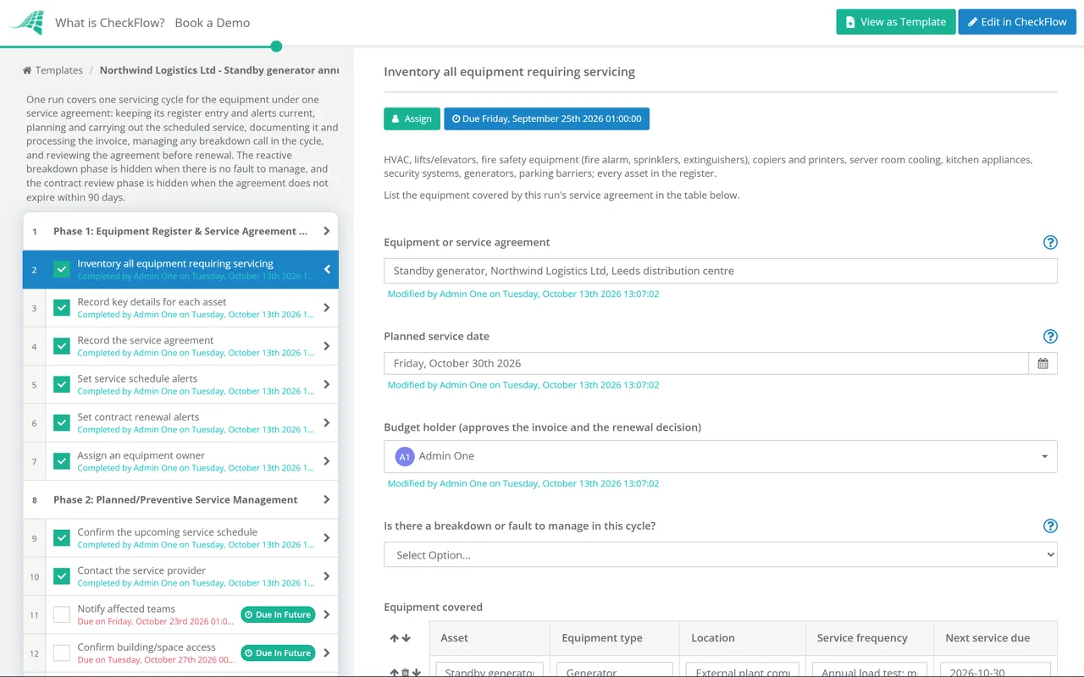The height and width of the screenshot is (677, 1084).
Task: Uncheck Record the service agreement task
Action: coord(62,346)
